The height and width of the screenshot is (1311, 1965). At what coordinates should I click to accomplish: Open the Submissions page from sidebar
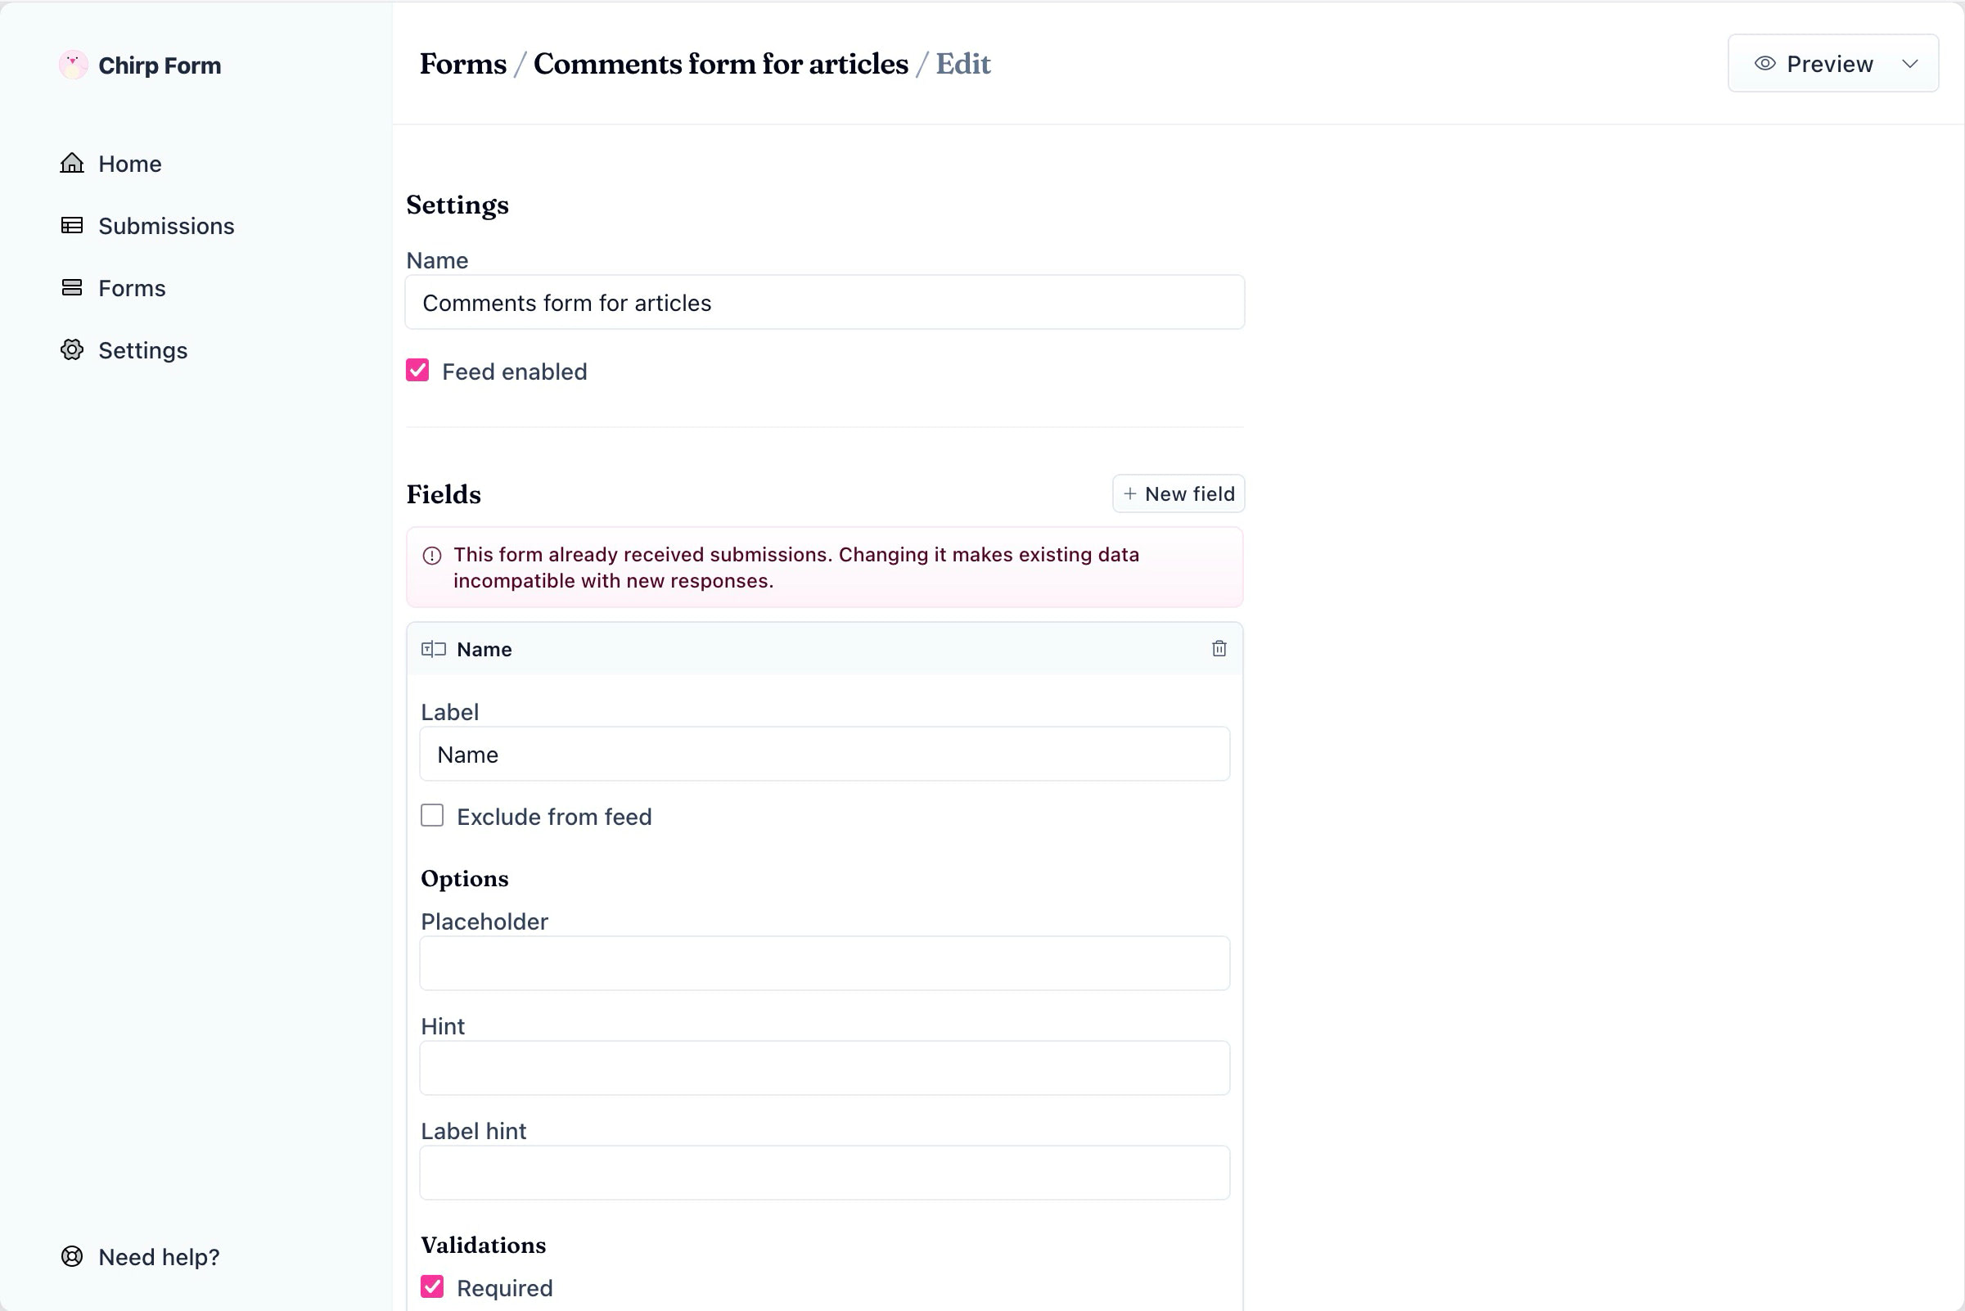165,226
